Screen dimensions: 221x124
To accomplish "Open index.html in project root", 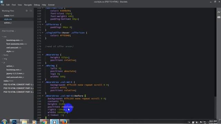I will coord(8,81).
